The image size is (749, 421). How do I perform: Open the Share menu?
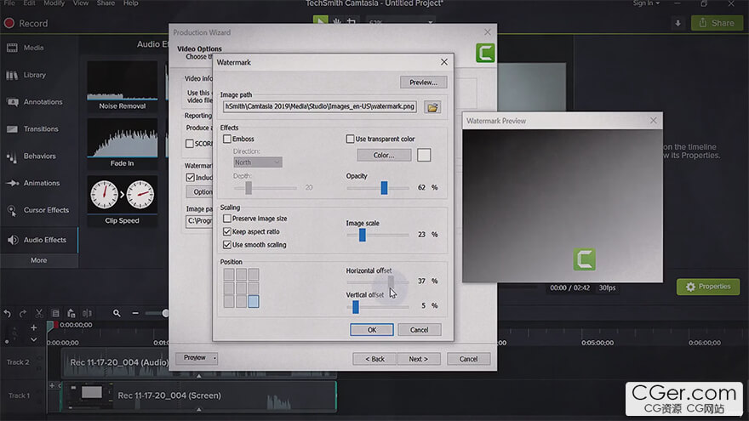tap(106, 3)
